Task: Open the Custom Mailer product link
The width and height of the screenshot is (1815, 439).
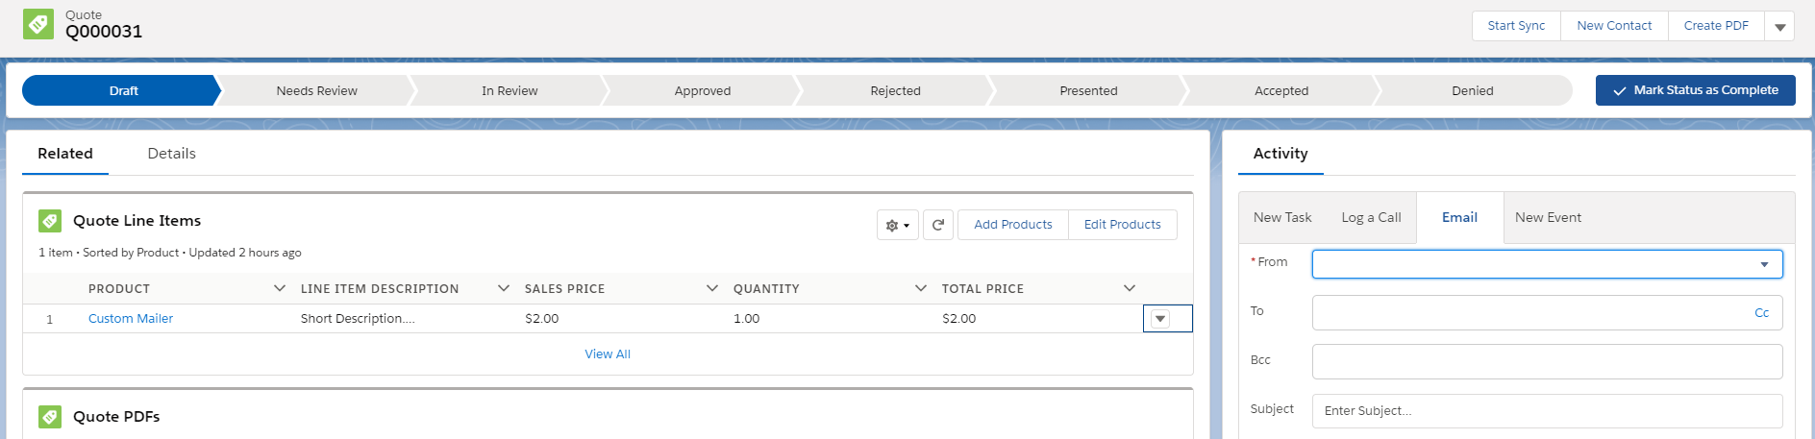Action: tap(131, 319)
